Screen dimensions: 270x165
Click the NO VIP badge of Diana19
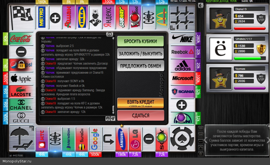(x=261, y=19)
